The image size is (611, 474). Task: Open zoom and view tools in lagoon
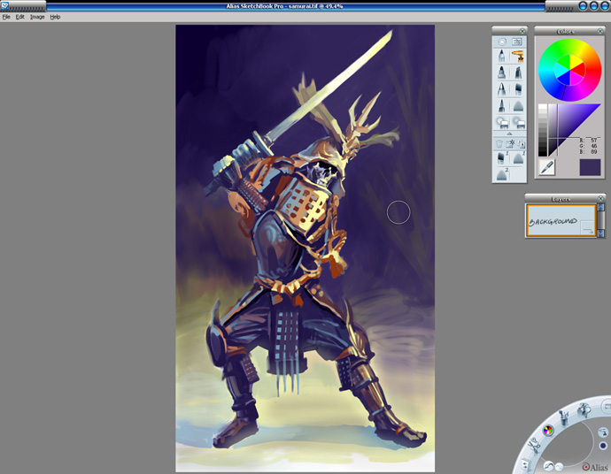(x=584, y=409)
